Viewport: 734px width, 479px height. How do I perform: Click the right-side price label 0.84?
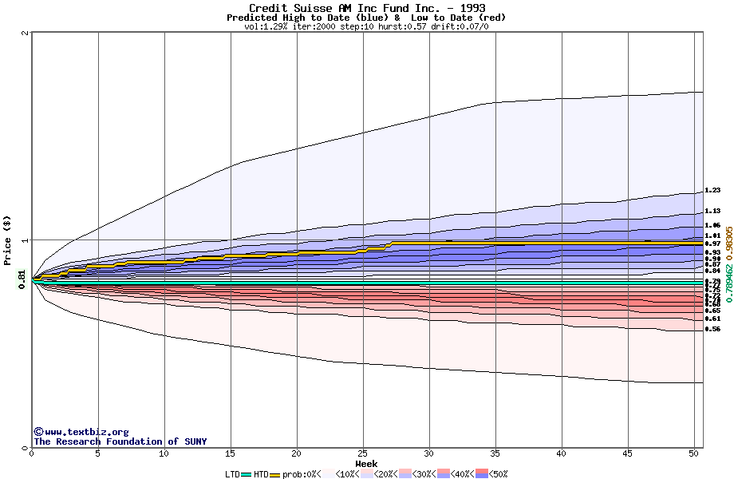pos(712,271)
